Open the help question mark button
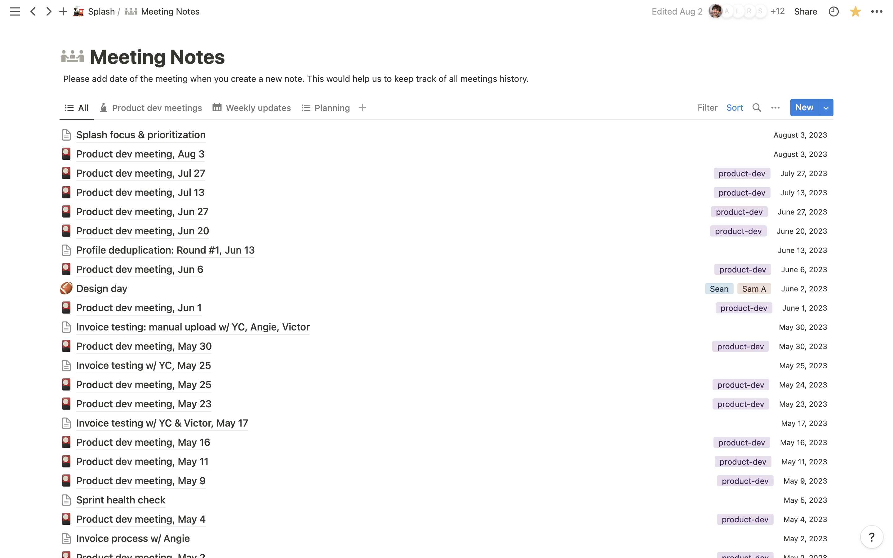Image resolution: width=893 pixels, height=558 pixels. [x=872, y=537]
